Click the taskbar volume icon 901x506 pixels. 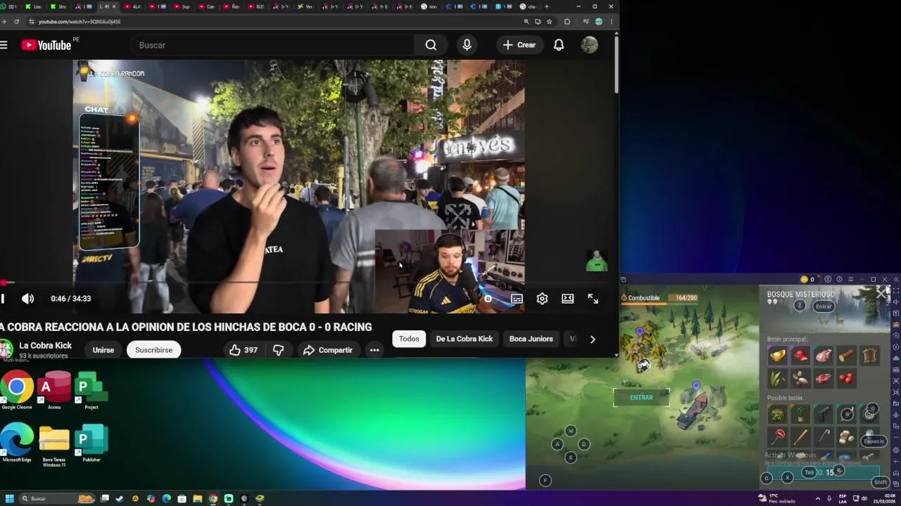864,499
